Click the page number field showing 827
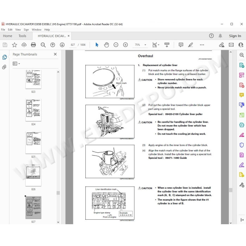Image resolution: width=246 pixels, height=246 pixels. tap(73, 45)
